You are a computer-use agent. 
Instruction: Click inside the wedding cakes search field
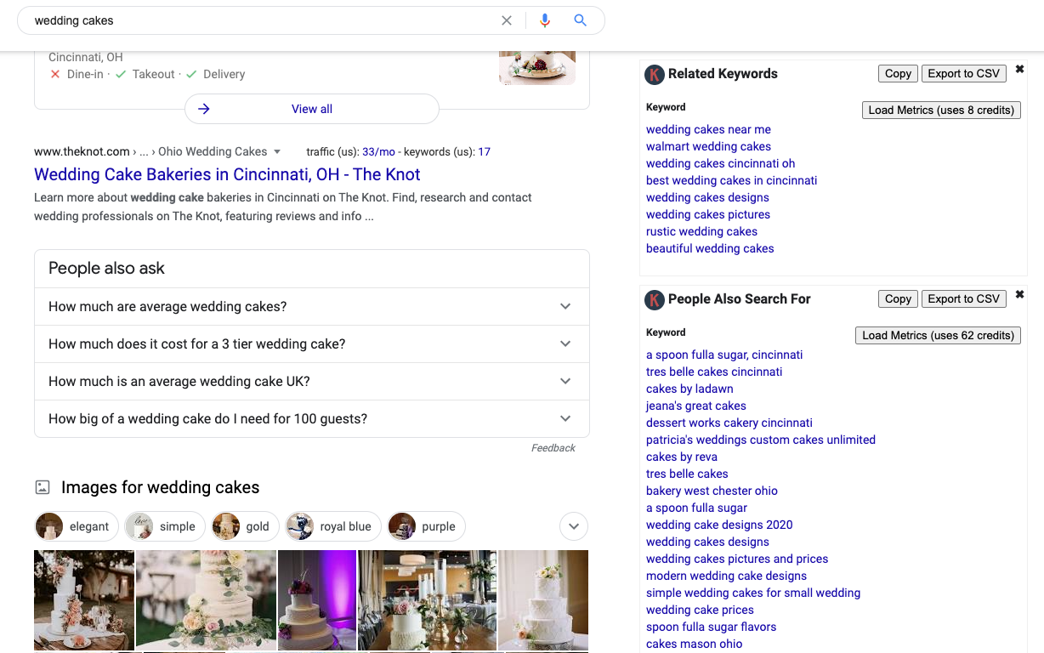255,20
